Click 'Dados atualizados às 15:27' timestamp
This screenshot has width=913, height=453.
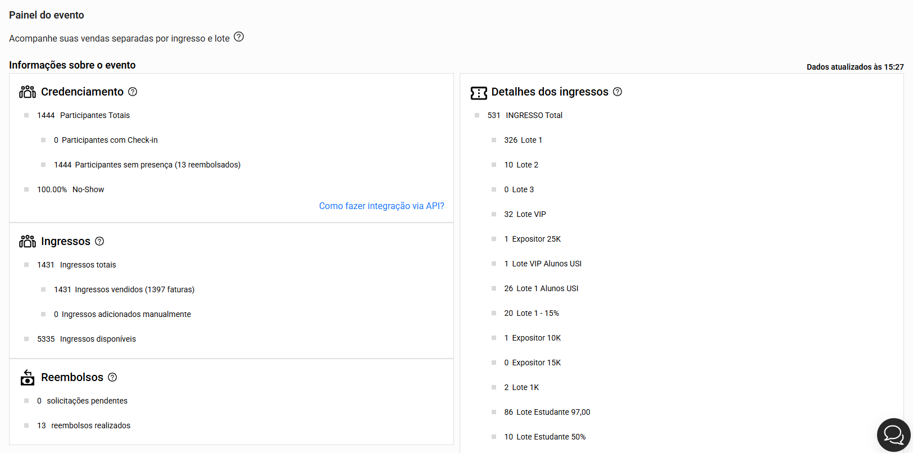coord(855,67)
